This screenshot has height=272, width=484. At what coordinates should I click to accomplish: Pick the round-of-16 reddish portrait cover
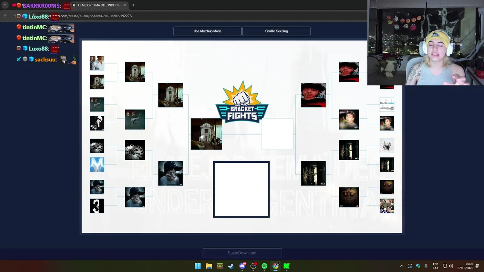[387, 187]
